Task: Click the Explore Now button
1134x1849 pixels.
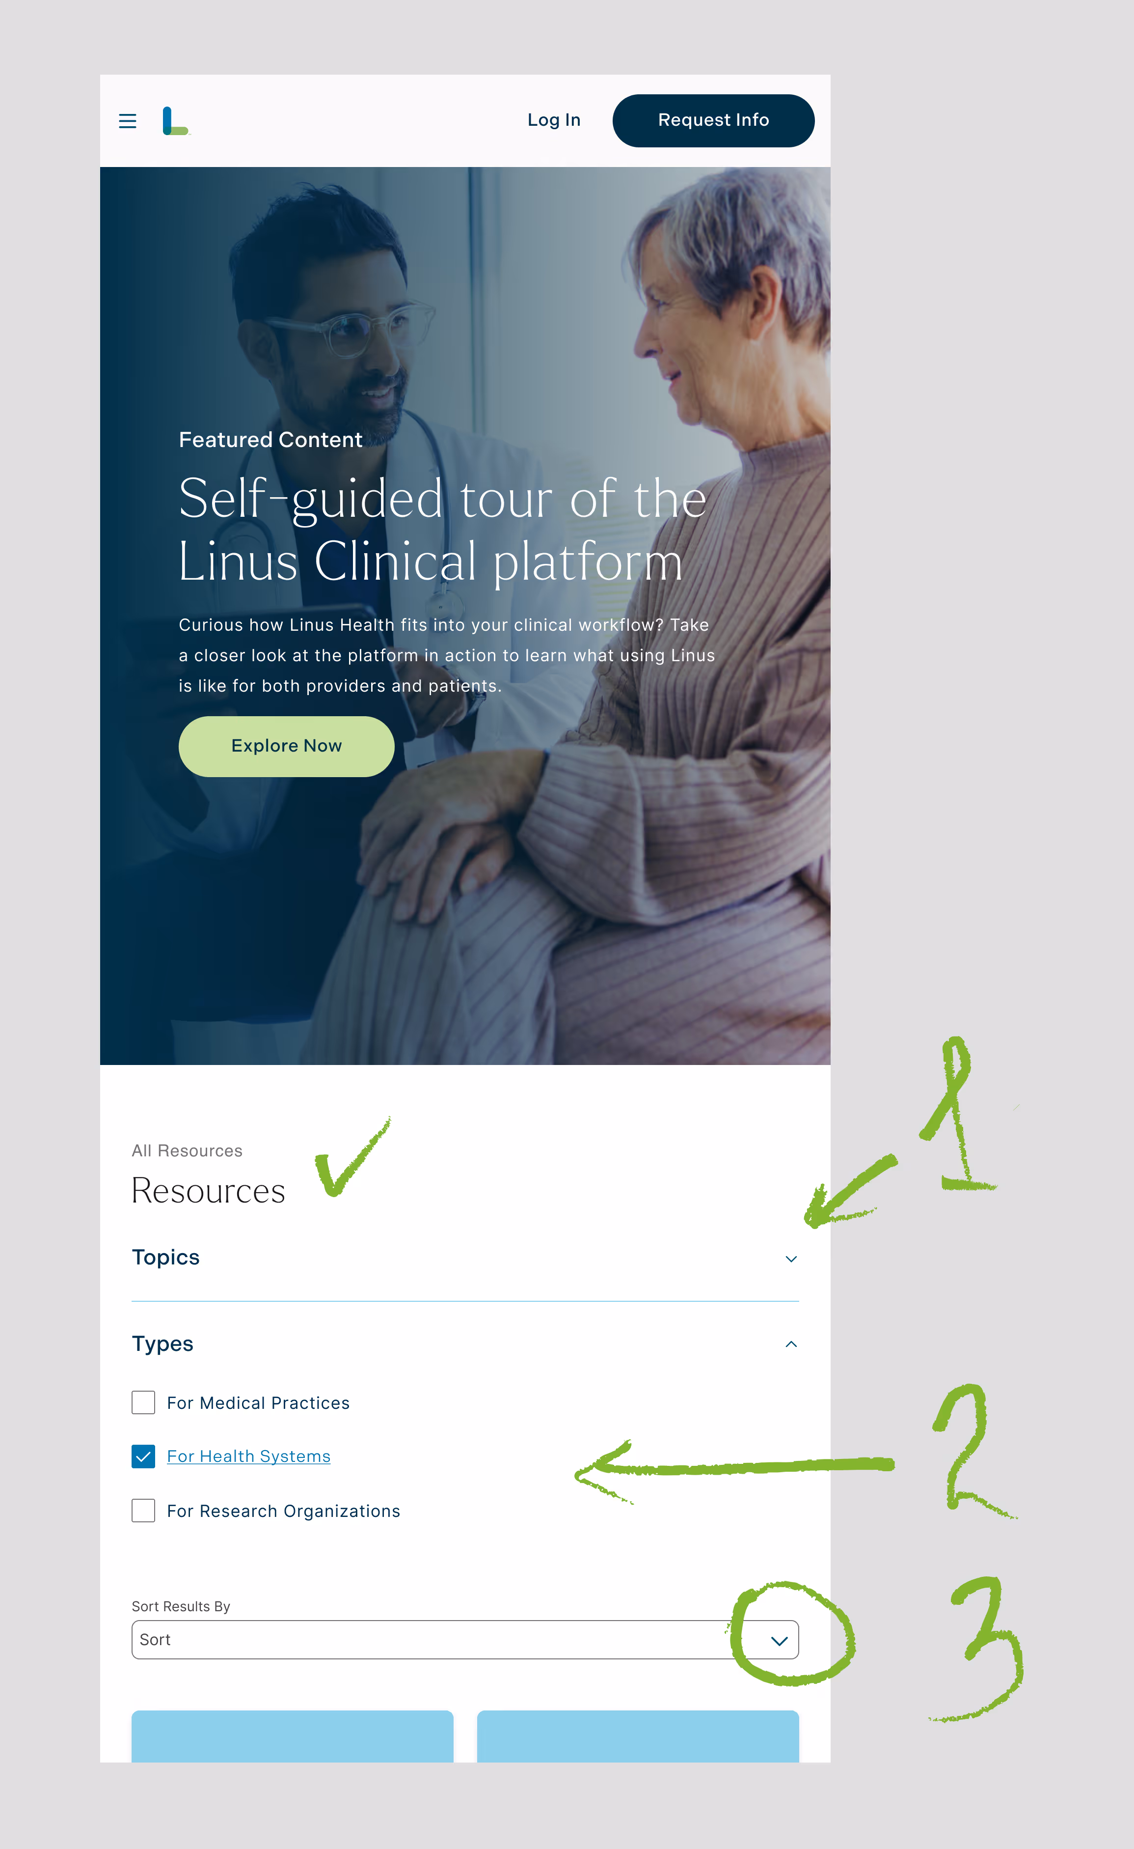Action: 287,746
